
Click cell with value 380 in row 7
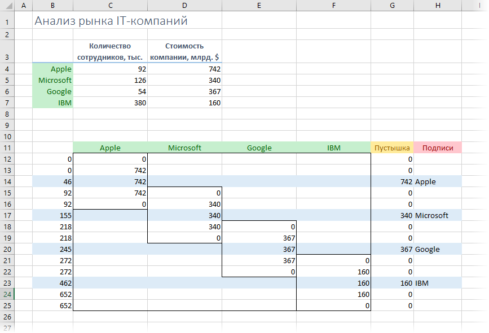pos(110,103)
